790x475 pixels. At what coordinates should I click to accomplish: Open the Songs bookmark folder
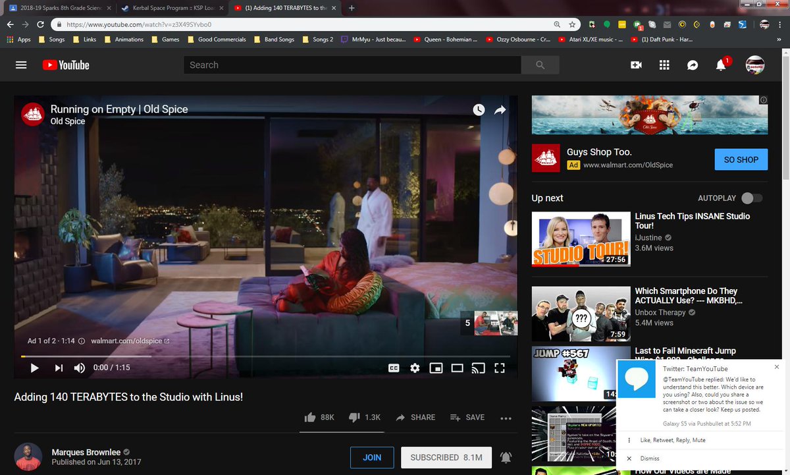tap(51, 40)
